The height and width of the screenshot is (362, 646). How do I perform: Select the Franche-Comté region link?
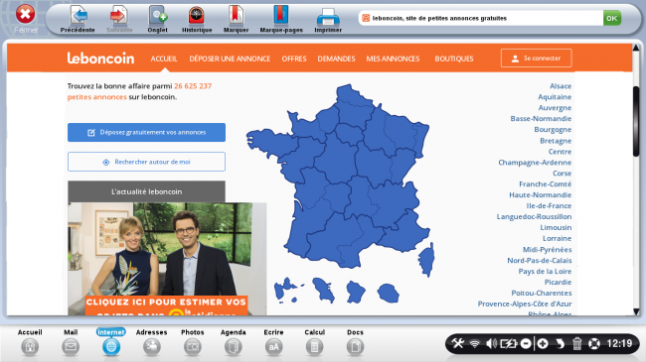click(545, 183)
